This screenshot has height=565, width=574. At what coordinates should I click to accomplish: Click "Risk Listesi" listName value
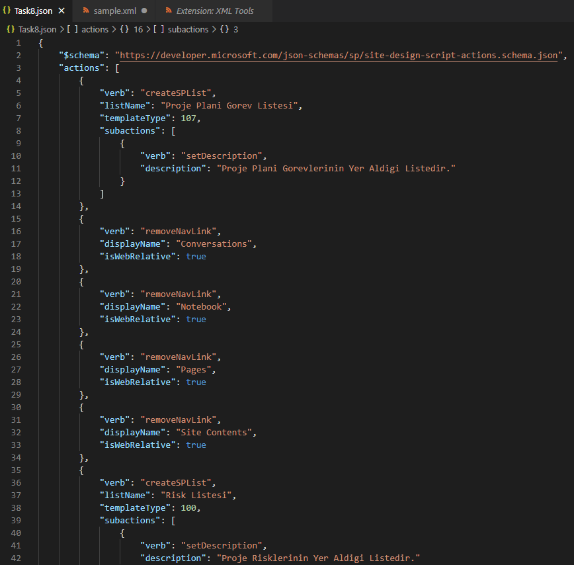point(196,496)
